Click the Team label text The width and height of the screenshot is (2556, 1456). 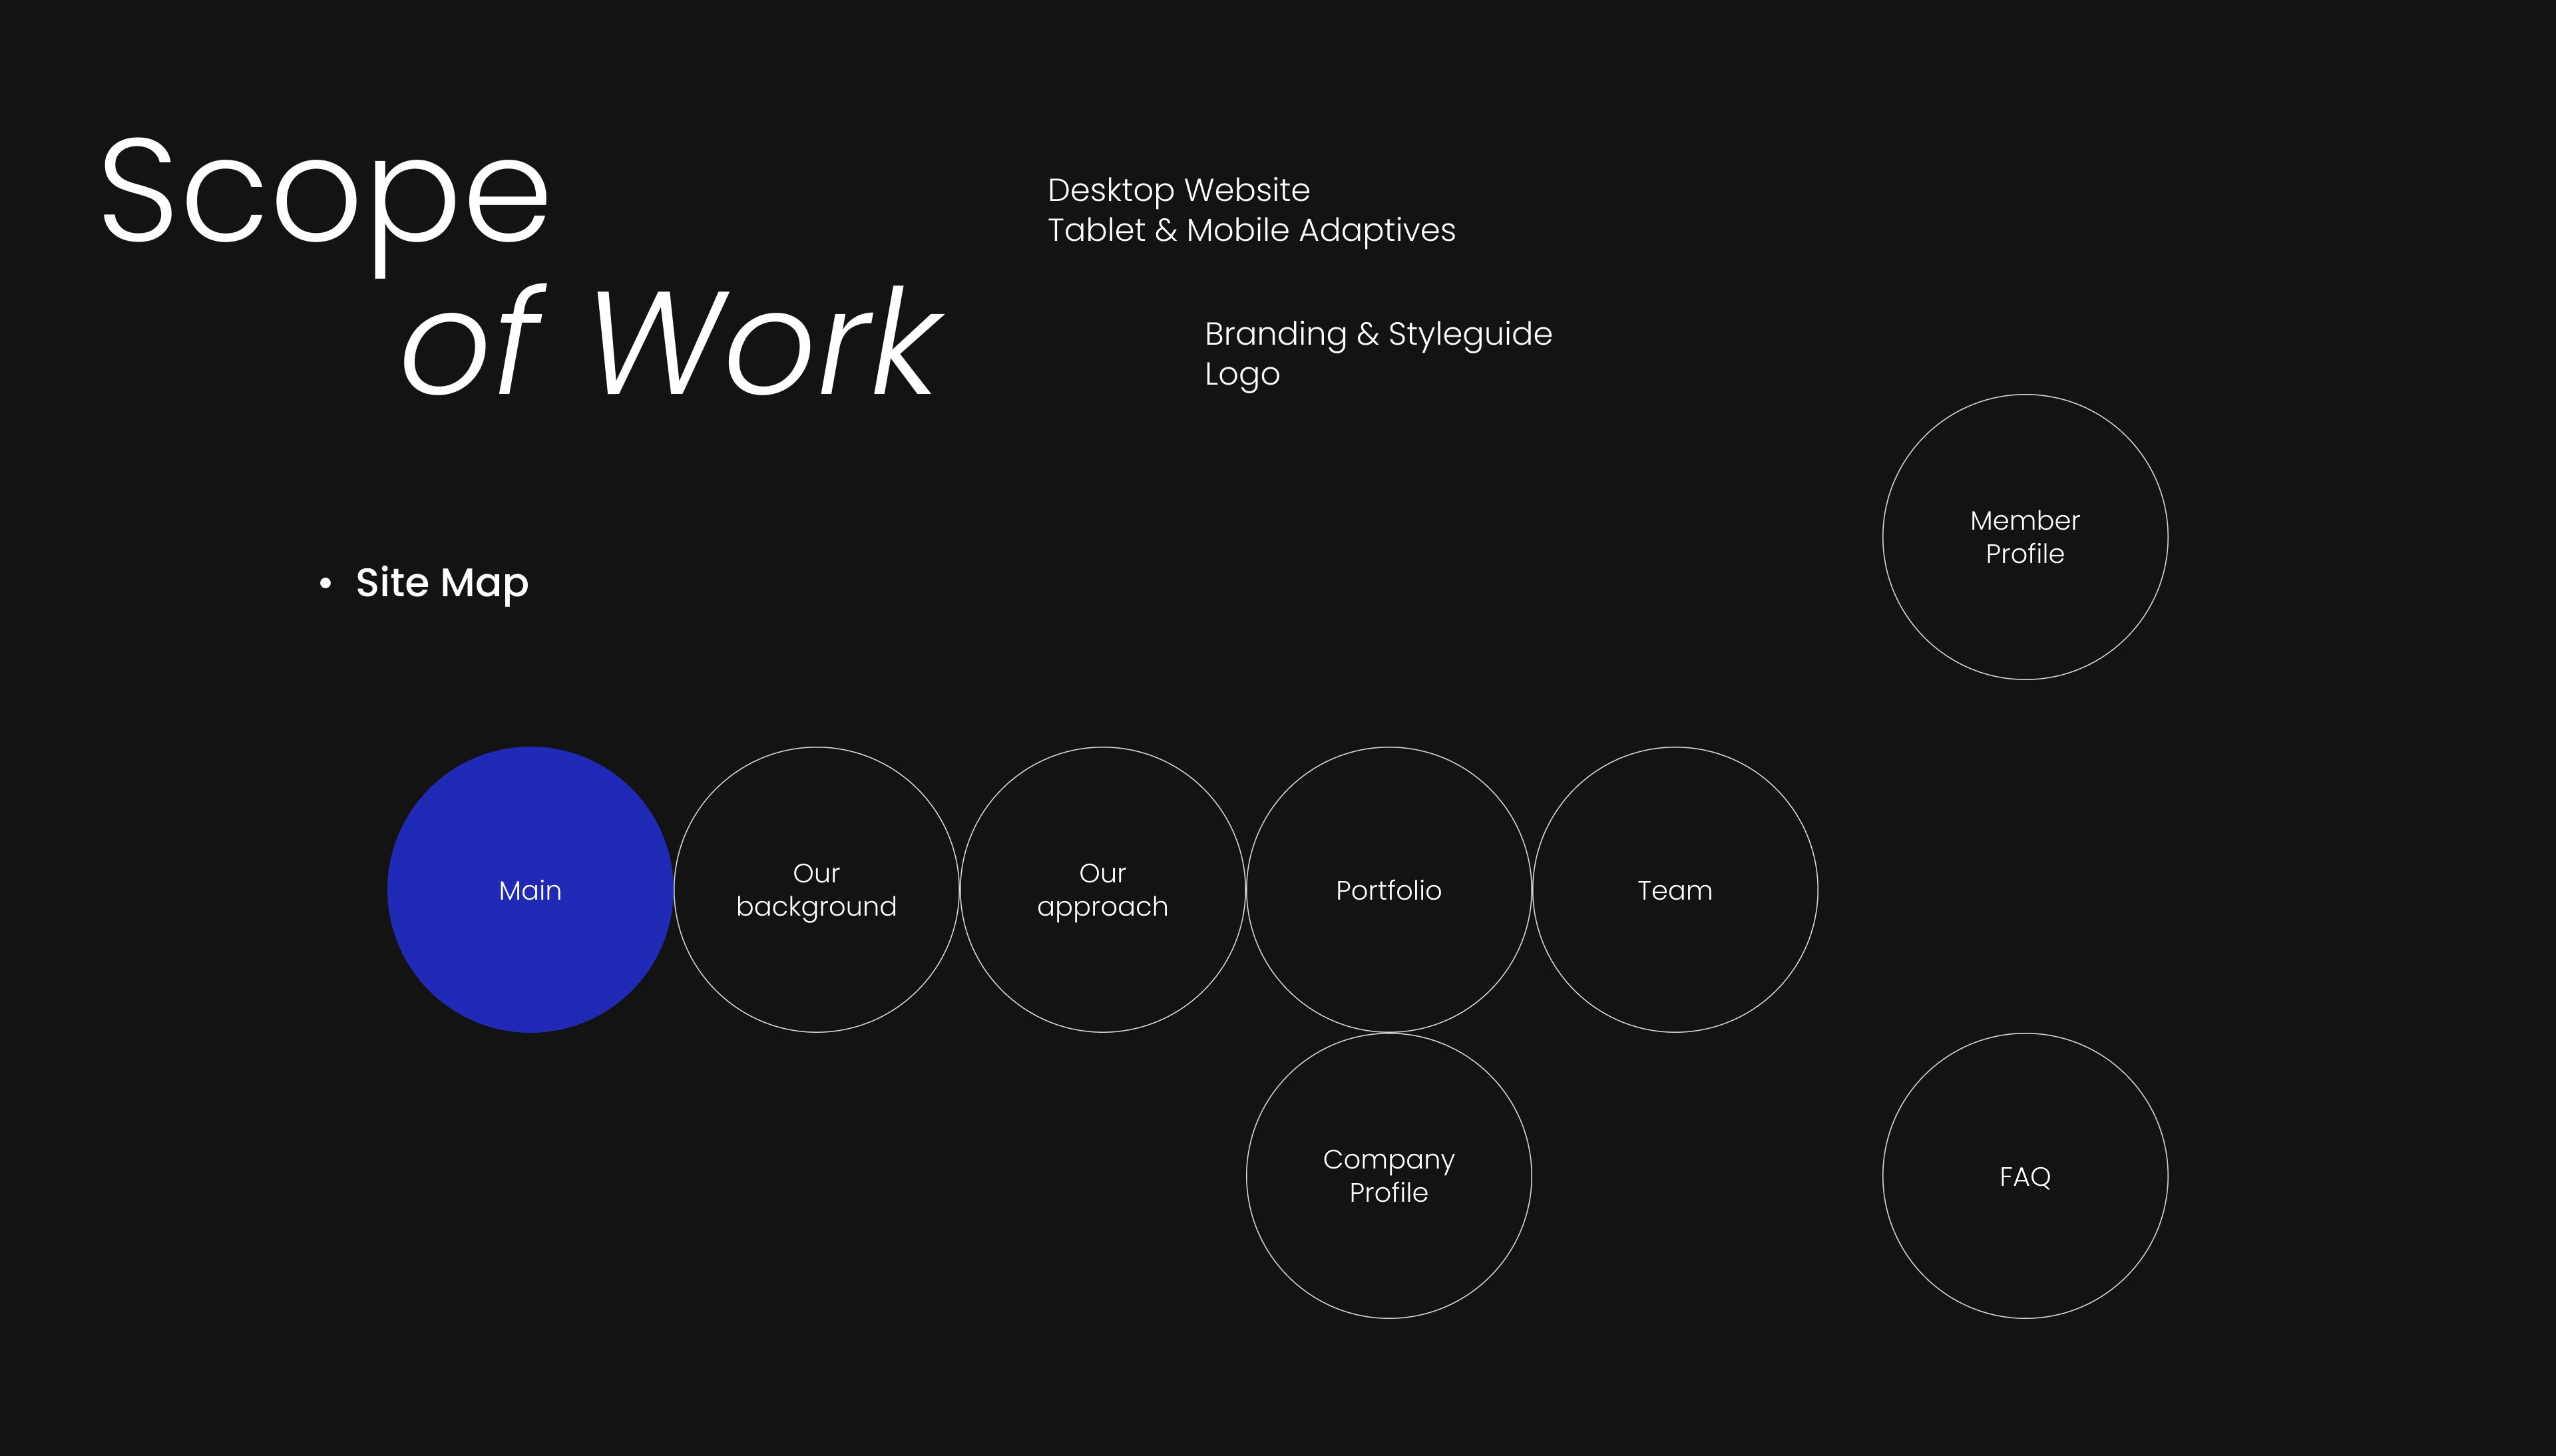point(1674,890)
